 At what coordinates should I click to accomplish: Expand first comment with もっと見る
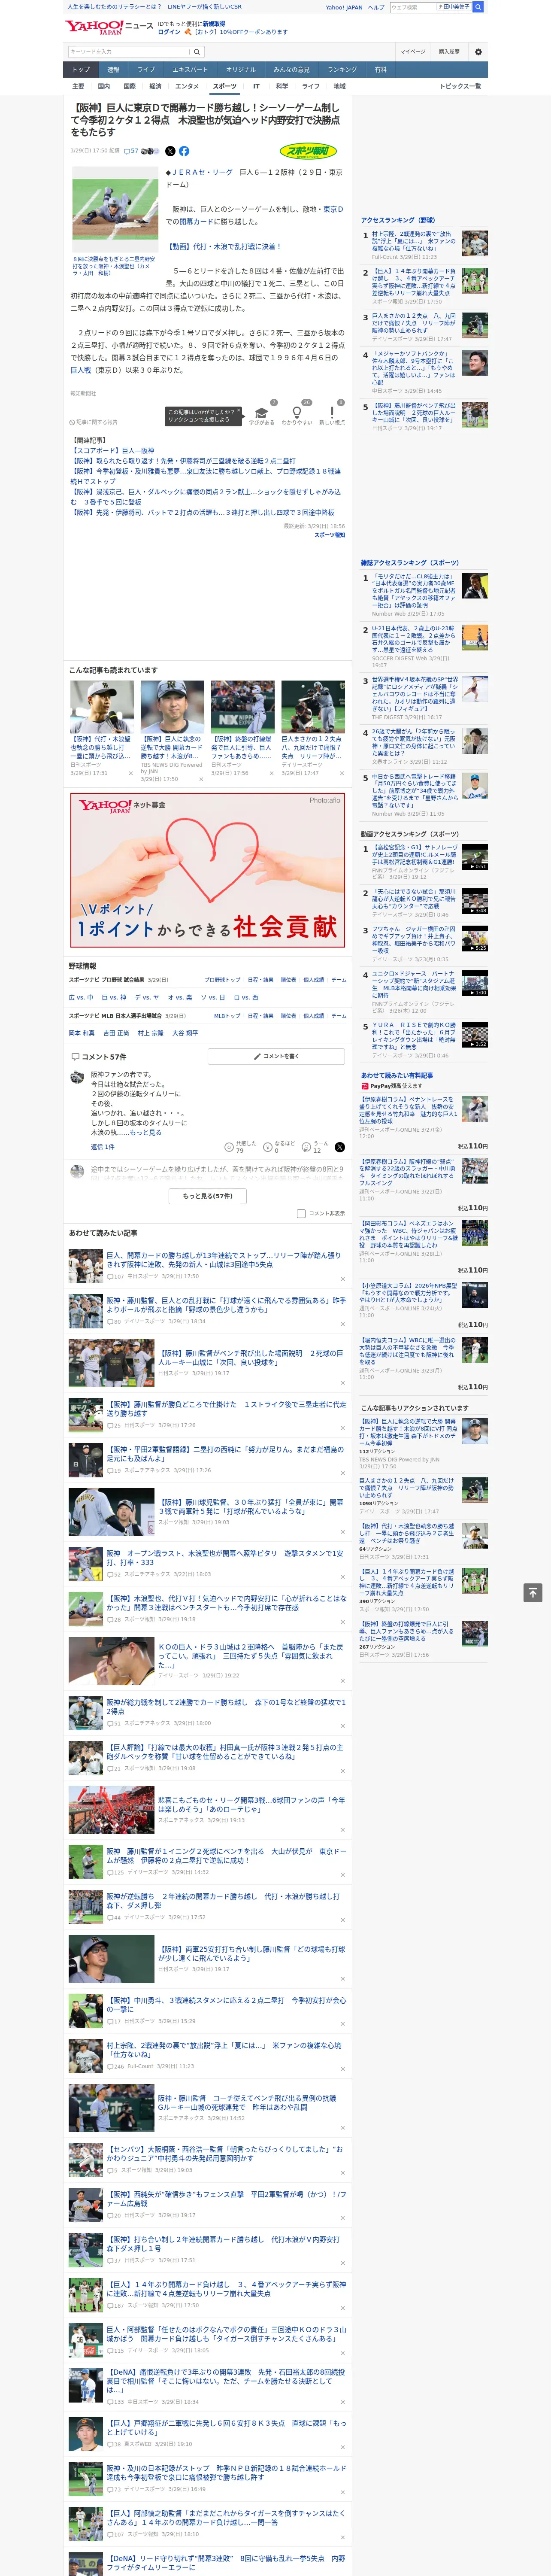coord(146,1133)
